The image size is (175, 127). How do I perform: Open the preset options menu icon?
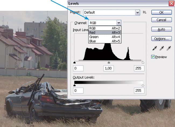[x=145, y=12]
